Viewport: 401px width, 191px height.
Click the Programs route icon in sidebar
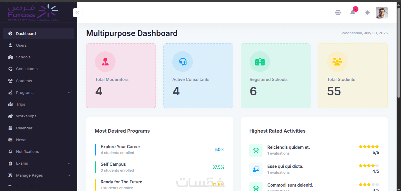tap(10, 92)
